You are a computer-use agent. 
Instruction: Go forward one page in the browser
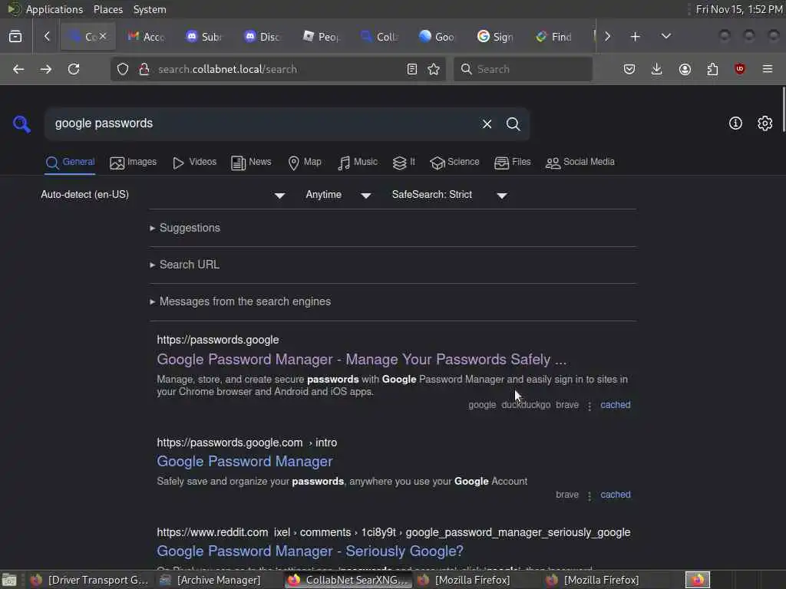point(45,69)
